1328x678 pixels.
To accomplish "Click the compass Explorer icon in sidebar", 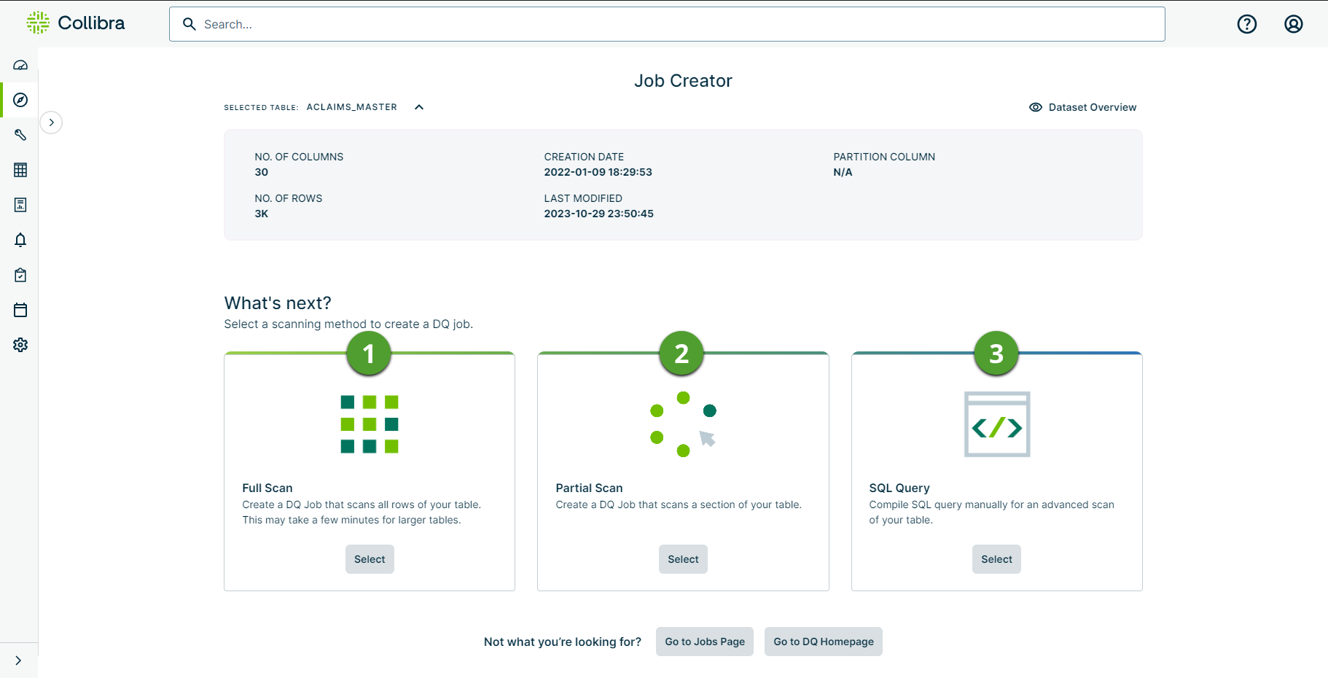I will pyautogui.click(x=20, y=100).
